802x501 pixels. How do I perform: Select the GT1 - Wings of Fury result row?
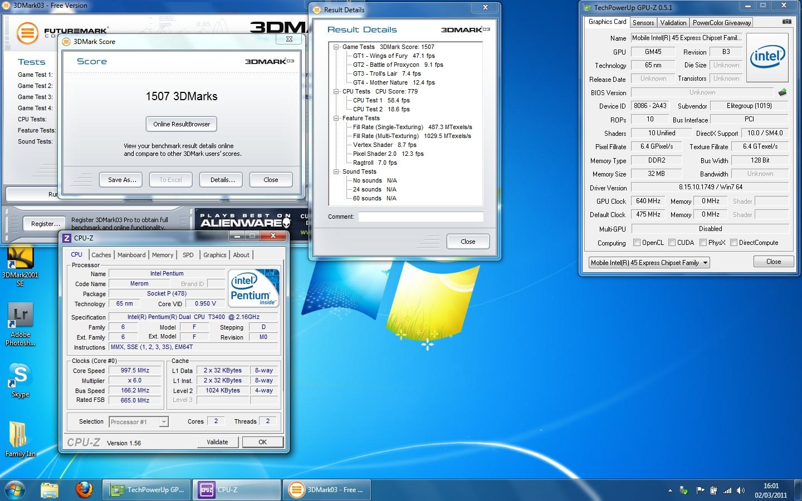pos(394,56)
